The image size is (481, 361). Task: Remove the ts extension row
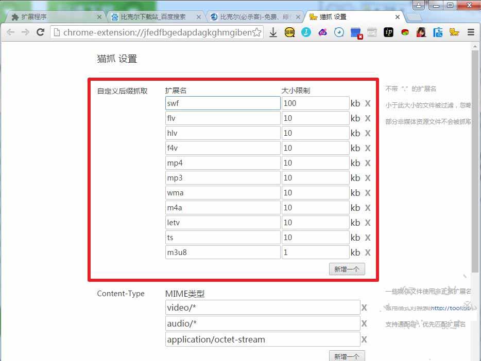click(368, 238)
